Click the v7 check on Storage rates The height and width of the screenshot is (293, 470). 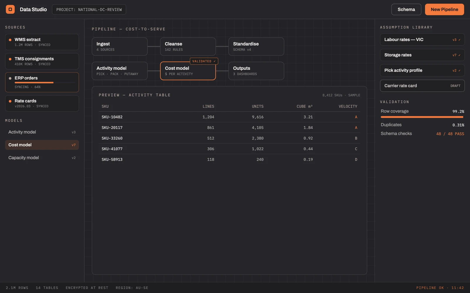[456, 55]
